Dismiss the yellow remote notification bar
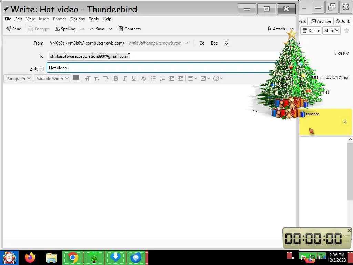Image resolution: width=353 pixels, height=265 pixels. (x=345, y=122)
